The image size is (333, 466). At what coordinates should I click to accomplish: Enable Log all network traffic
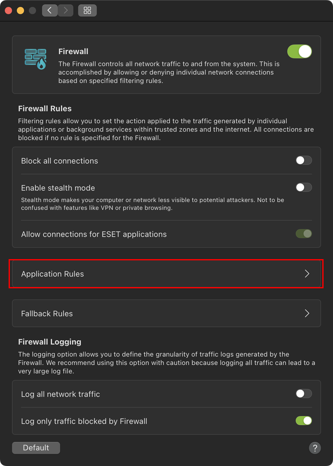click(303, 394)
